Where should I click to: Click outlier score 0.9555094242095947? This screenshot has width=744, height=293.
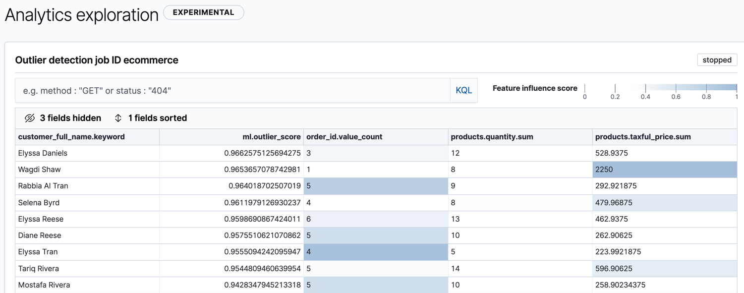[x=231, y=252]
